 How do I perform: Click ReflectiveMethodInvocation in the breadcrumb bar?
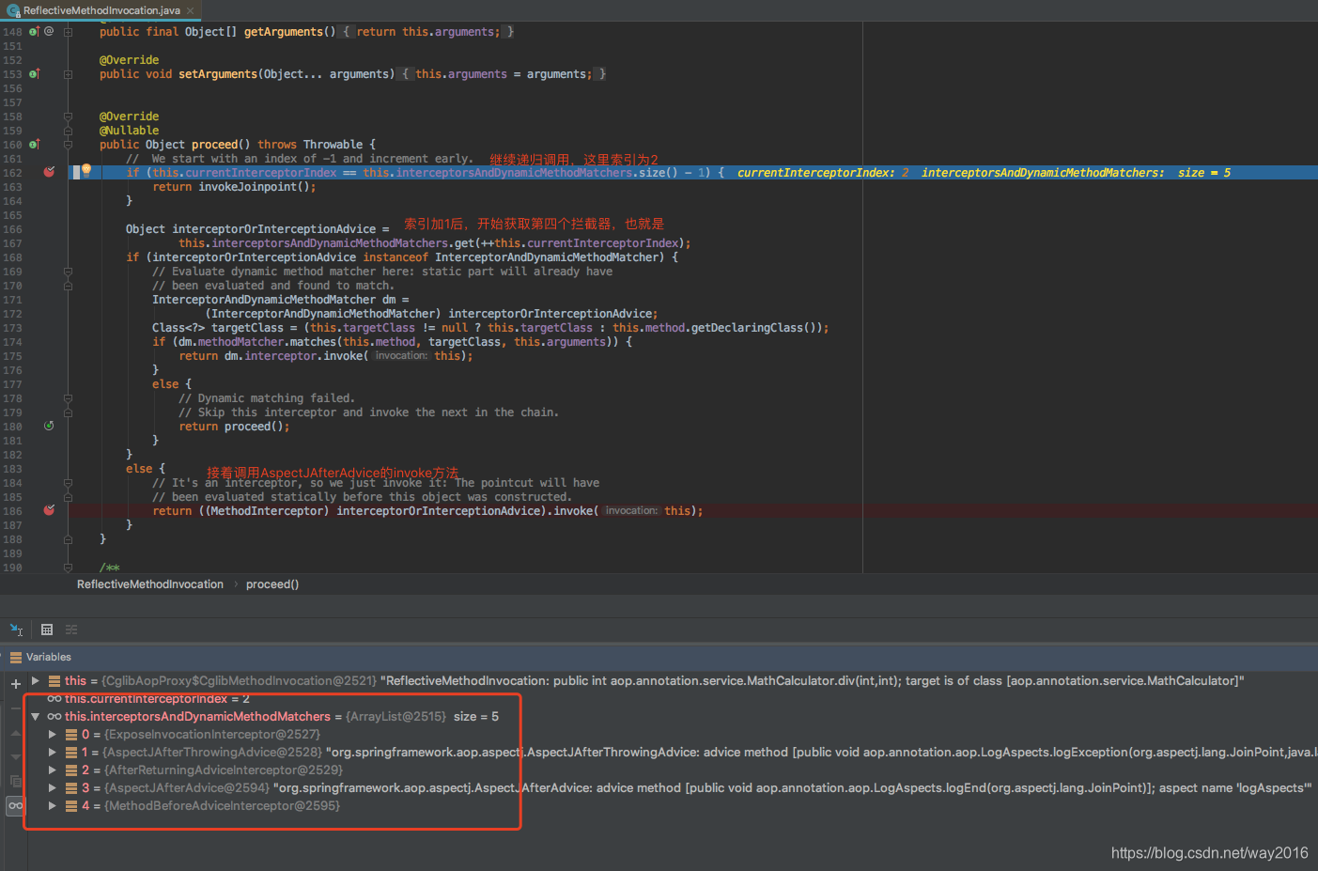tap(150, 584)
